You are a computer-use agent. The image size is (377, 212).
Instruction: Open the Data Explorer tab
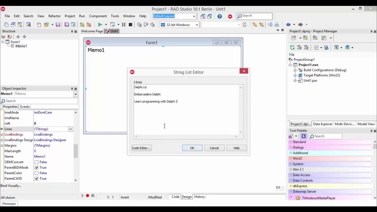(x=323, y=124)
